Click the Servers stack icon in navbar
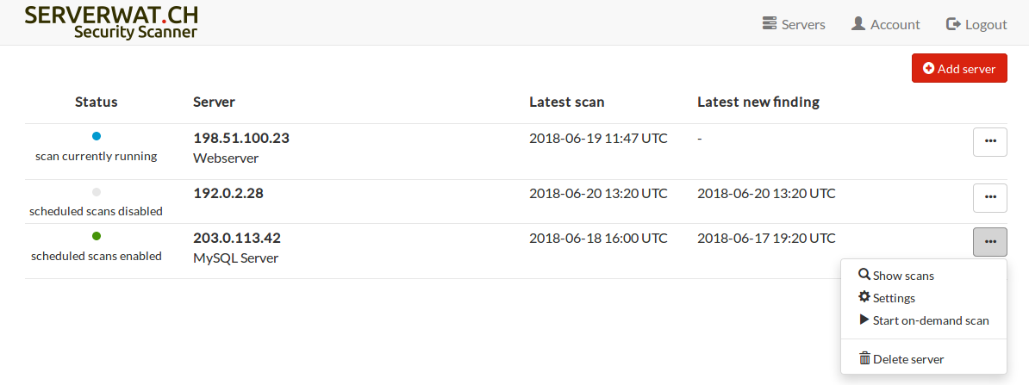The height and width of the screenshot is (385, 1029). coord(770,24)
